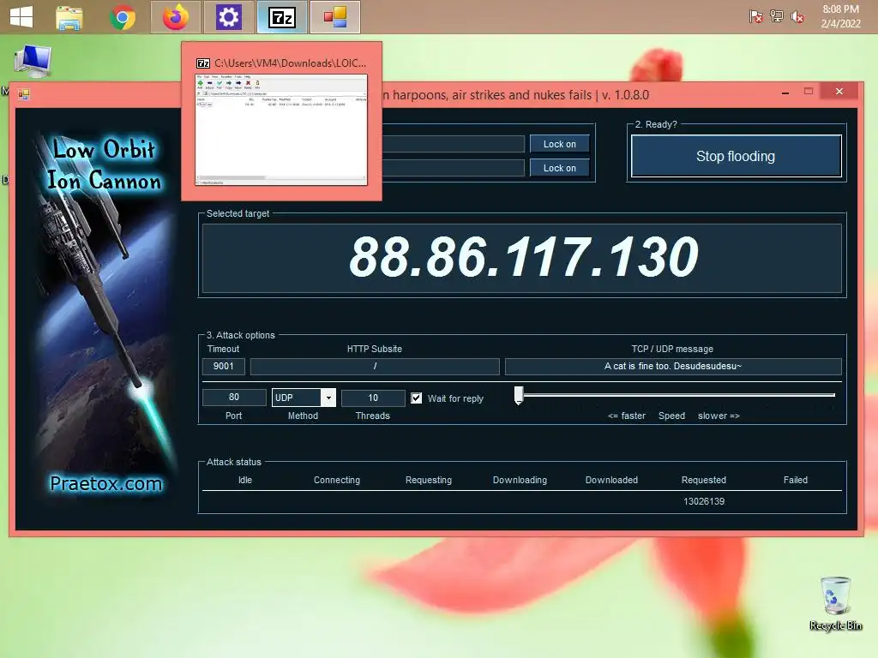The width and height of the screenshot is (878, 658).
Task: Open the Action Center flag tray icon
Action: (x=756, y=17)
